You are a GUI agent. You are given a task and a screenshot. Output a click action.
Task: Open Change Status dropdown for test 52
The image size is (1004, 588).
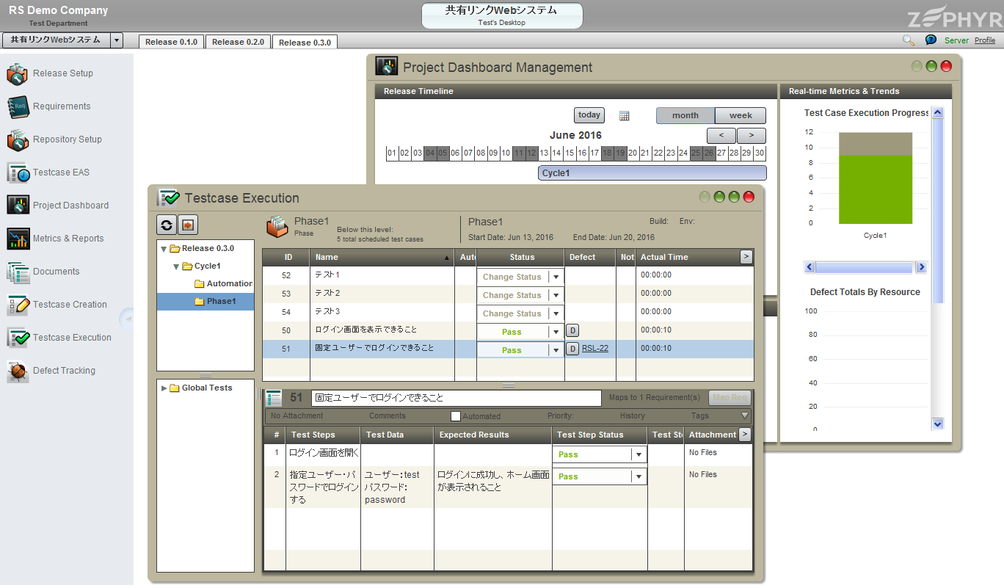point(556,277)
